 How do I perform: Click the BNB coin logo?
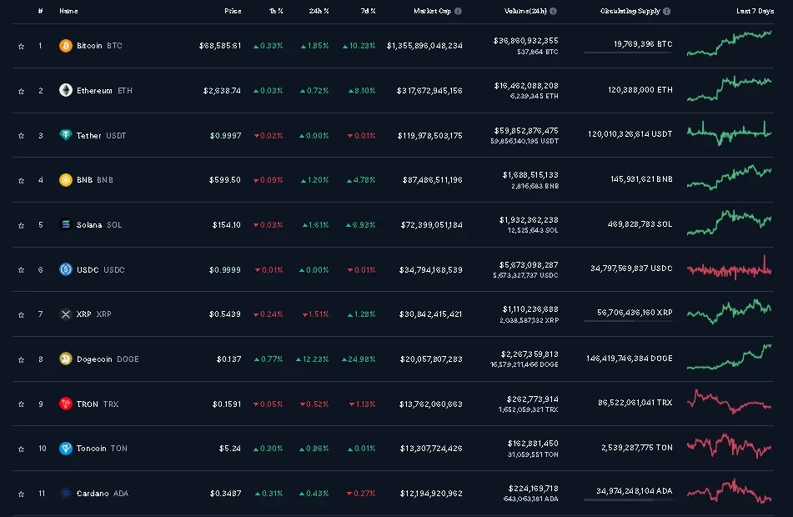coord(66,180)
